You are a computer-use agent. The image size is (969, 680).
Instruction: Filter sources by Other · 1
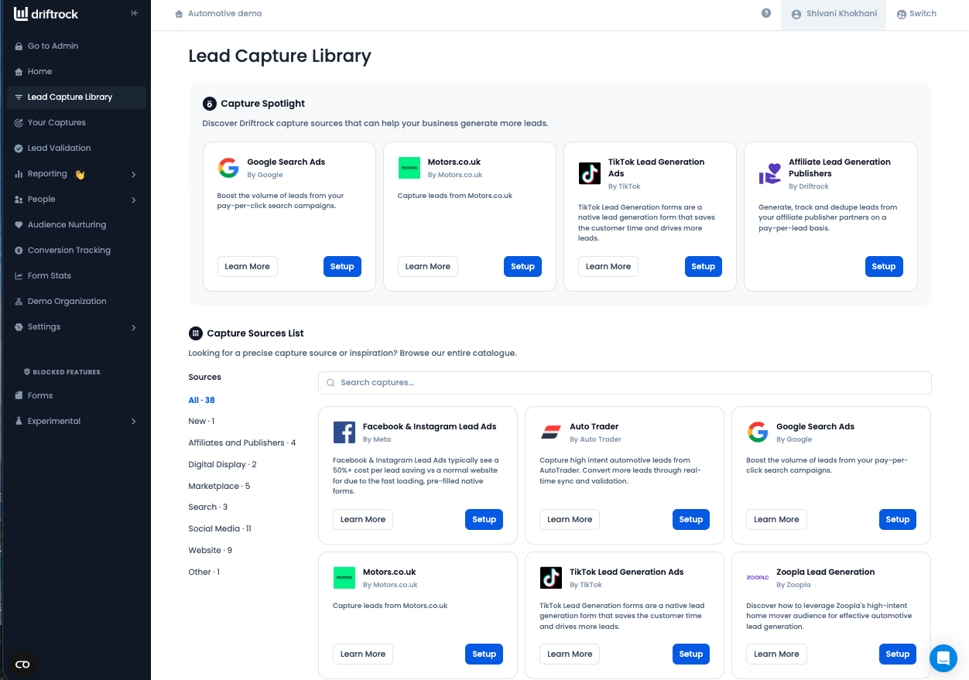point(204,572)
